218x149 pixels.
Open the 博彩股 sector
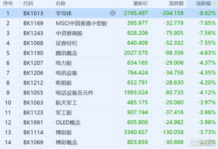click(x=64, y=132)
